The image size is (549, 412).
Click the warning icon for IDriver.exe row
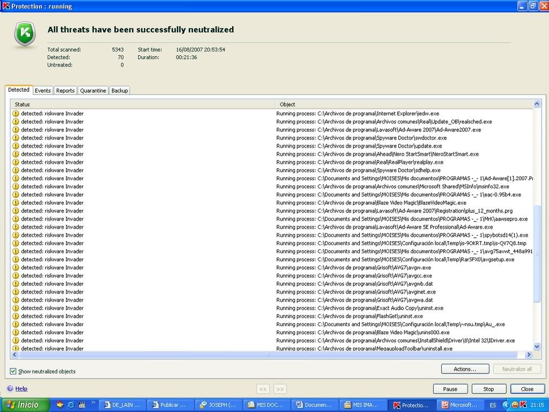click(16, 341)
